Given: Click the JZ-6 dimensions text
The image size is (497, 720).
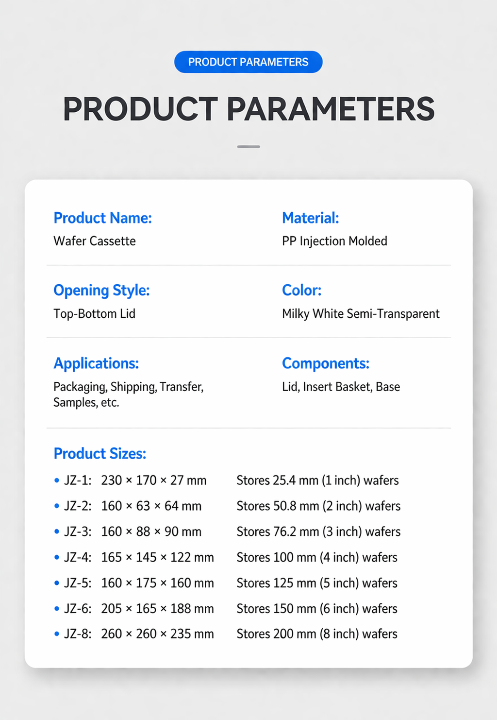Looking at the screenshot, I should point(157,609).
